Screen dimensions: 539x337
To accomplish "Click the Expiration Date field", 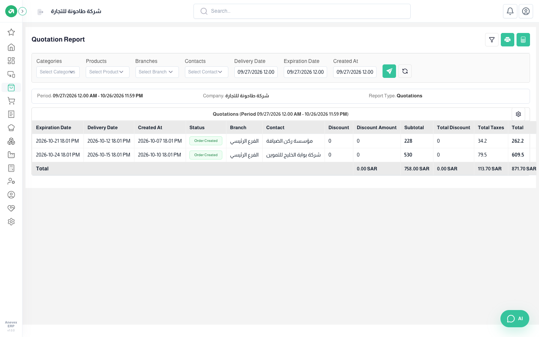I will click(x=305, y=72).
